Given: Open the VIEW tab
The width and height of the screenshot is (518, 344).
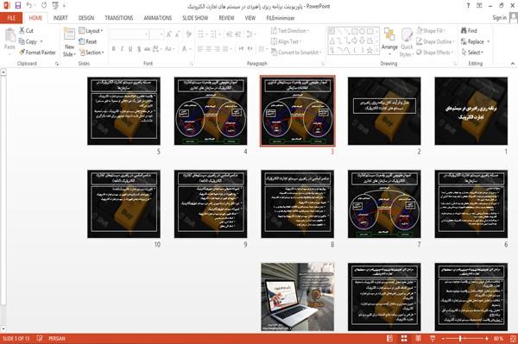Looking at the screenshot, I should click(x=250, y=18).
